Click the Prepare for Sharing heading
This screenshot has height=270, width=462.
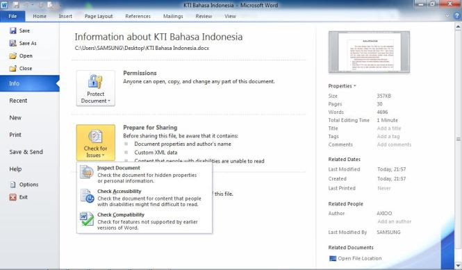(150, 128)
